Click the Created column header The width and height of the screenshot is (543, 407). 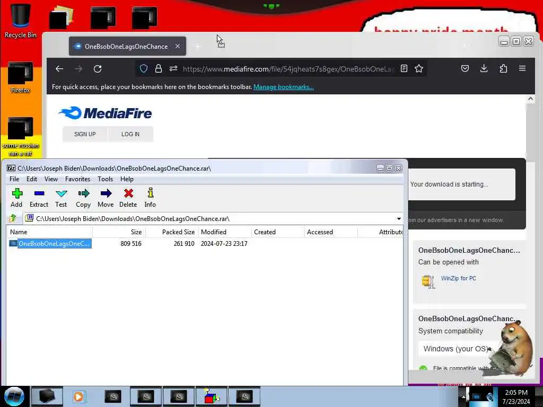[278, 232]
